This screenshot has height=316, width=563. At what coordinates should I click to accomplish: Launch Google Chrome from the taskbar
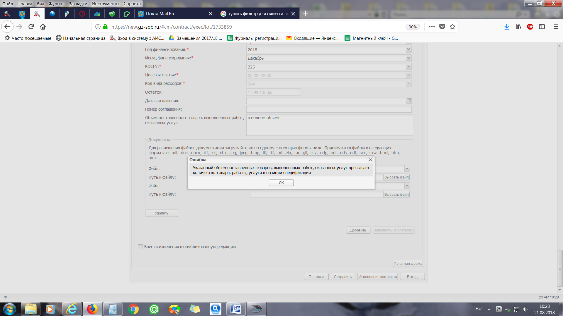coord(133,309)
